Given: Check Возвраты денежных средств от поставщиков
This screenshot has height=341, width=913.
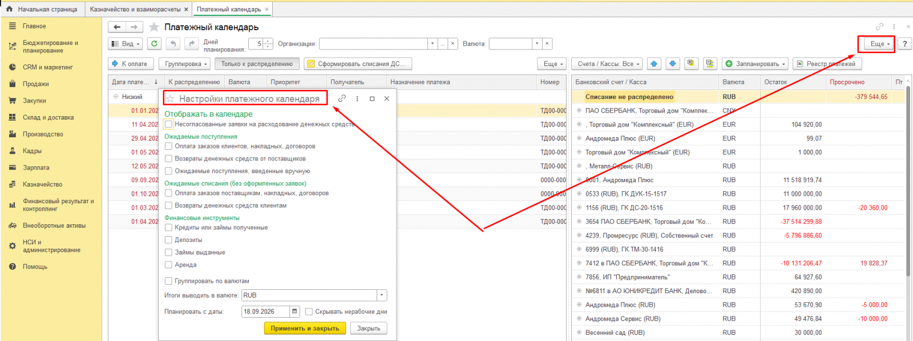Looking at the screenshot, I should click(168, 159).
